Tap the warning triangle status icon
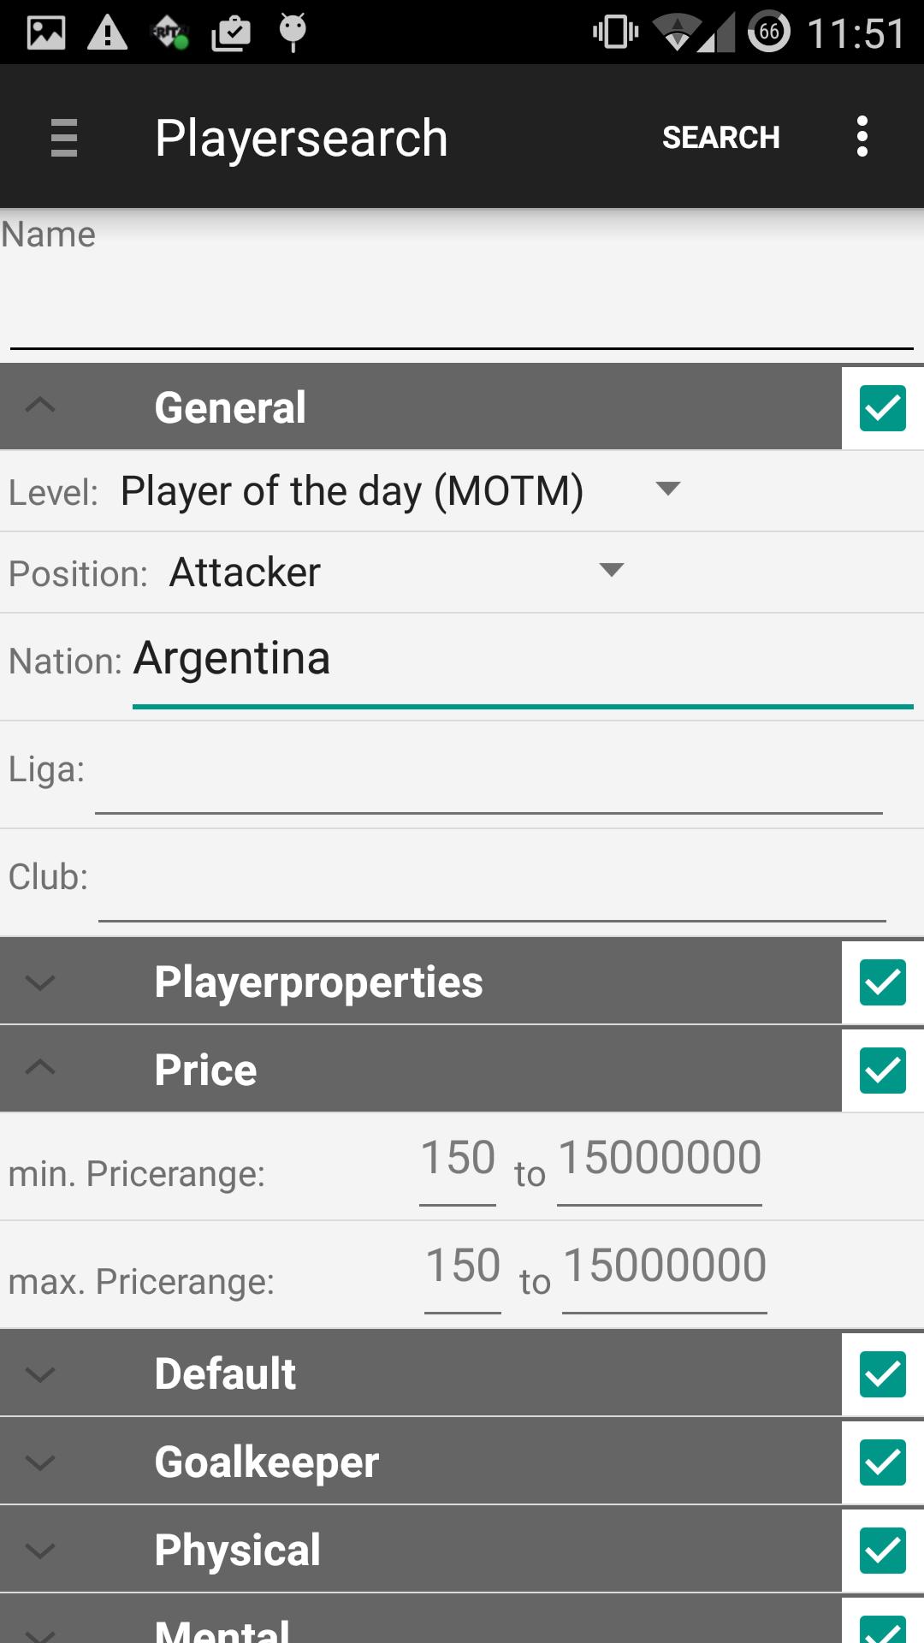The height and width of the screenshot is (1643, 924). coord(108,33)
